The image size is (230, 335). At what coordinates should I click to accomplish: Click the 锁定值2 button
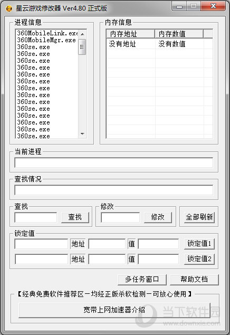[x=199, y=259]
